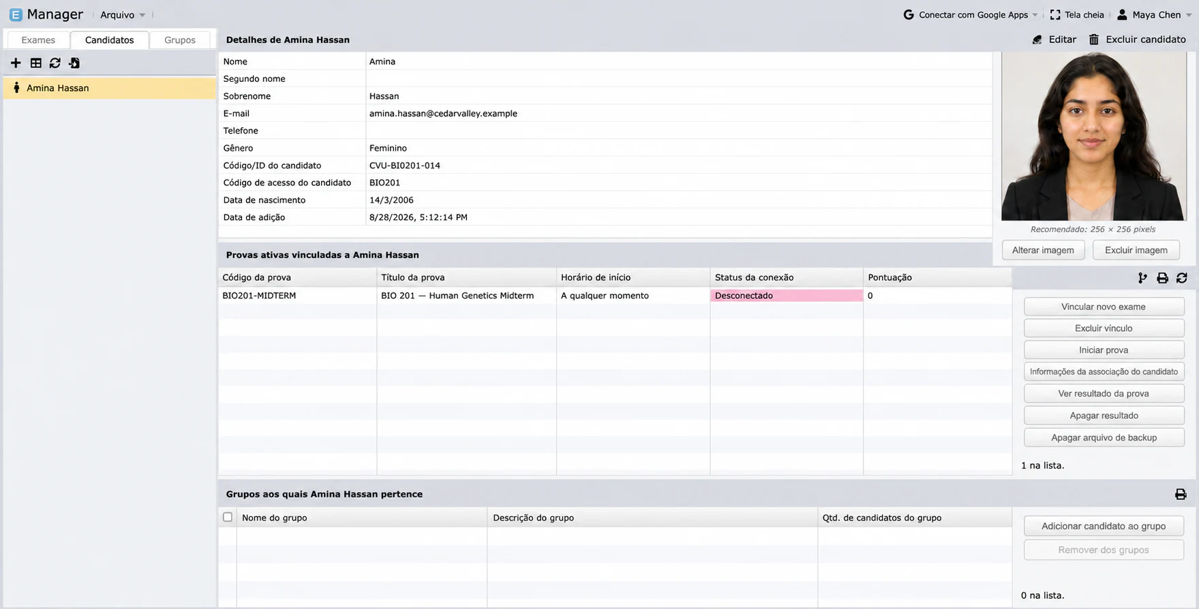
Task: Open the Arquivo dropdown menu
Action: coord(123,15)
